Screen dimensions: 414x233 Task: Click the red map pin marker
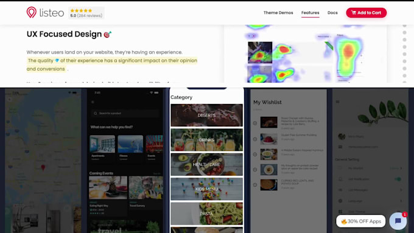pyautogui.click(x=43, y=167)
